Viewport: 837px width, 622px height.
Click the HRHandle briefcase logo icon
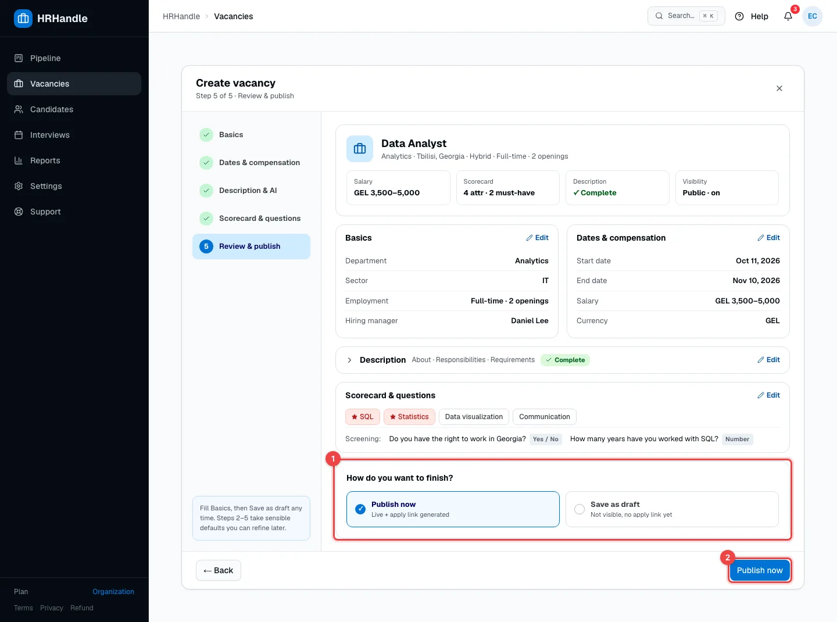[x=23, y=19]
